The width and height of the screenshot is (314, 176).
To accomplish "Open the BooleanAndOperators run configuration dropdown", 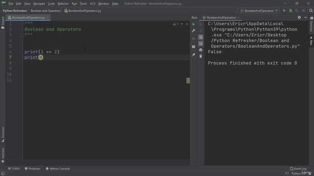I will click(x=259, y=11).
